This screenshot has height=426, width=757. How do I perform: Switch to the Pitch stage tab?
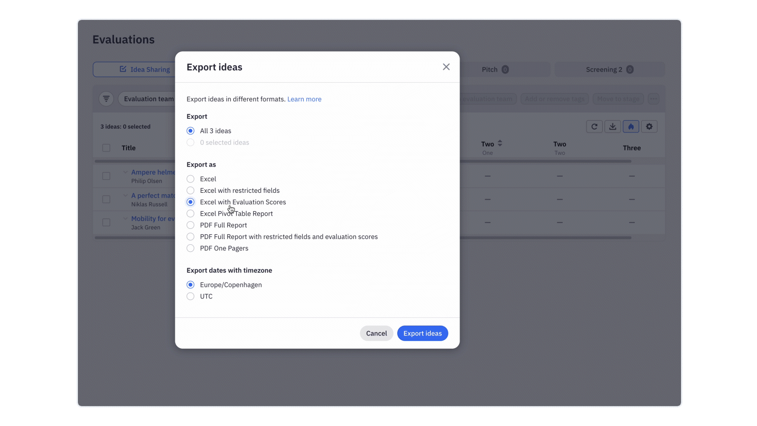[494, 69]
